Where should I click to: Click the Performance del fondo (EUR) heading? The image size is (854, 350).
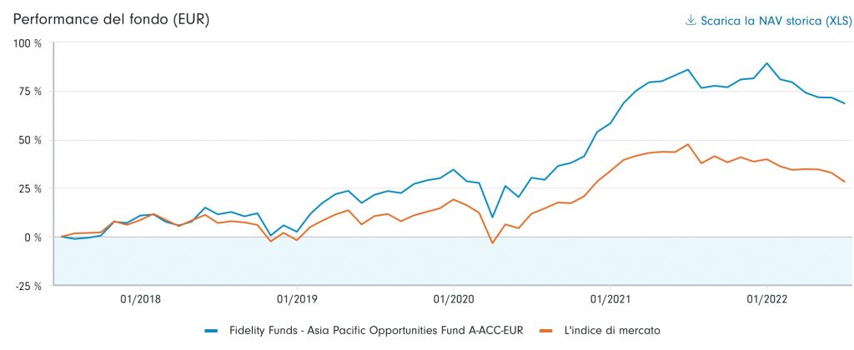(x=111, y=19)
